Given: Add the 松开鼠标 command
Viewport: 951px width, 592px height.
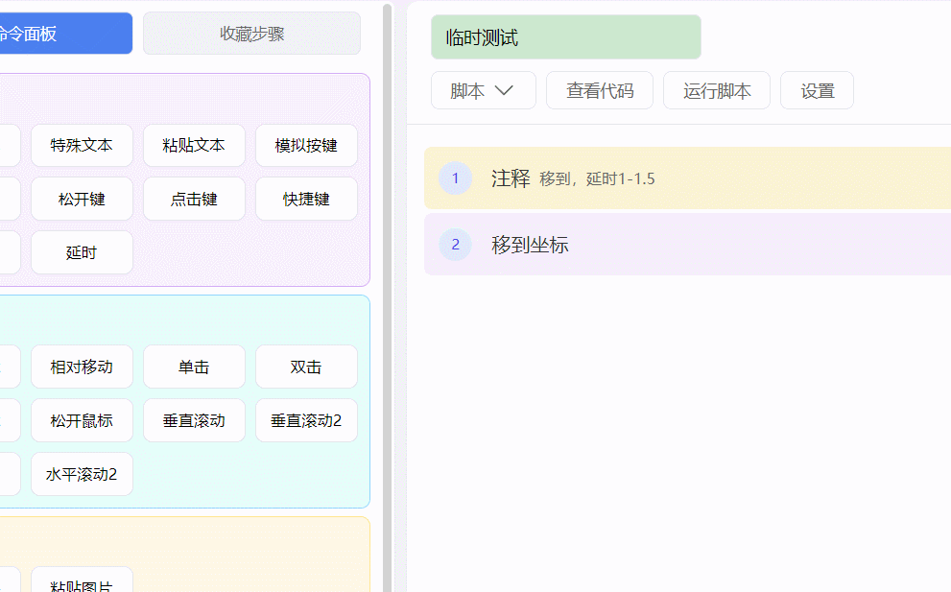Looking at the screenshot, I should click(82, 420).
